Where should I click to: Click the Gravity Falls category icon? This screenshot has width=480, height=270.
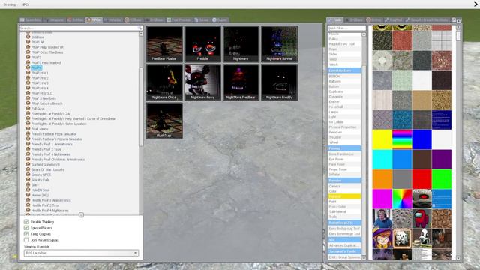pyautogui.click(x=28, y=180)
